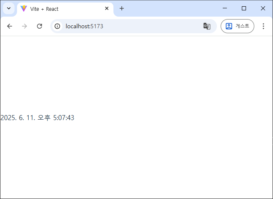This screenshot has width=273, height=199.
Task: Open a new tab with the plus button
Action: 122,8
